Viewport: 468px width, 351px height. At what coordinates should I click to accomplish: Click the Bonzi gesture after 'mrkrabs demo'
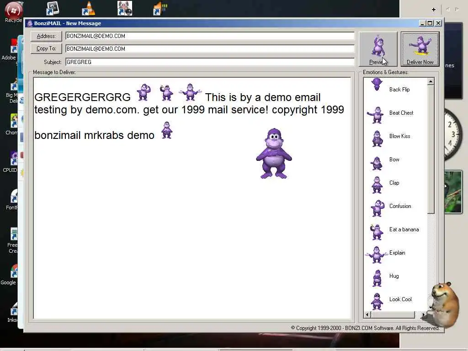(x=167, y=130)
